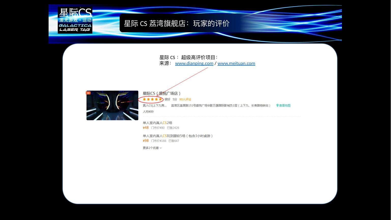Screen dimensions: 391x220
Task: Click the laser tag arena thumbnail
Action: 112,105
